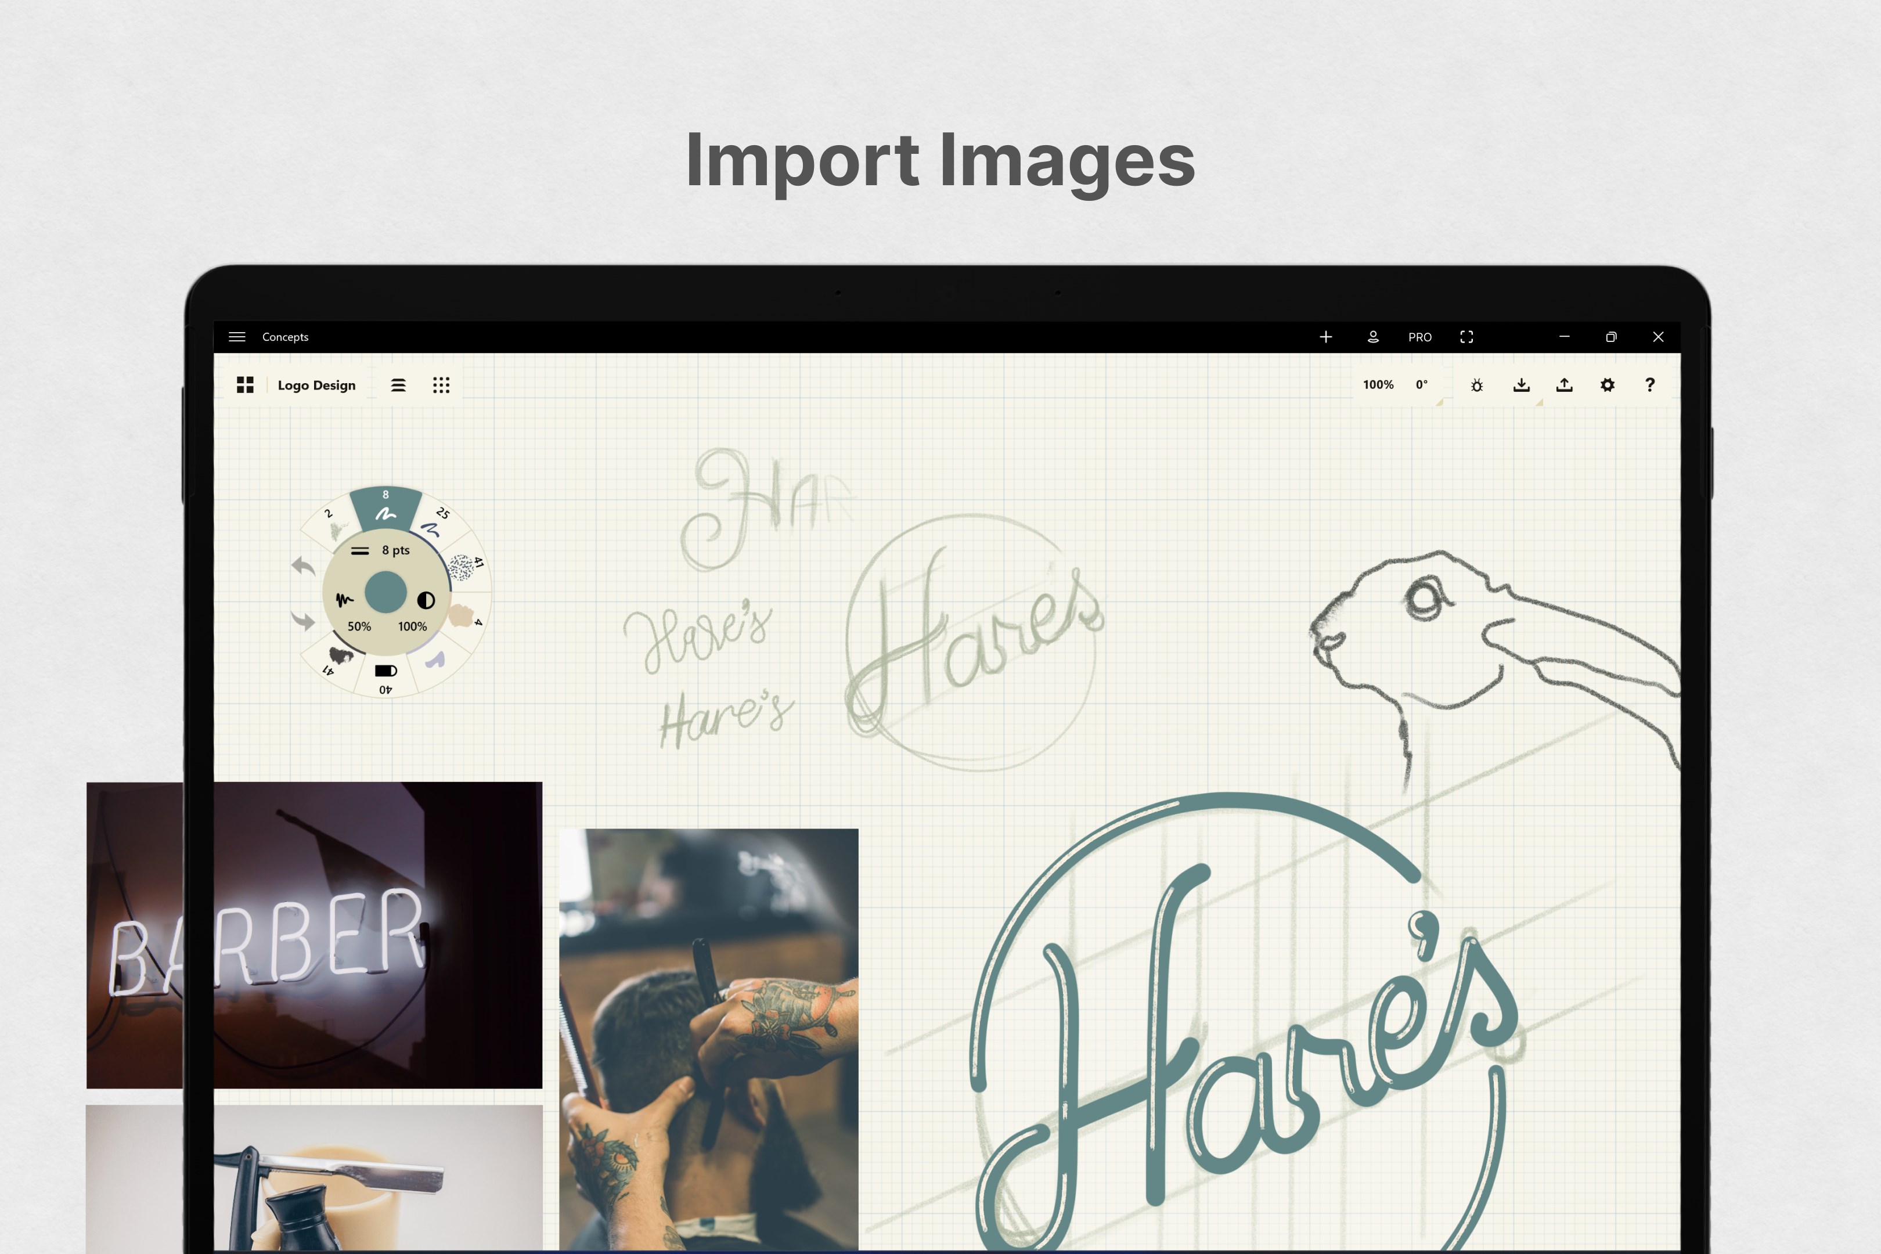Click the PRO upgrade button

pos(1419,337)
